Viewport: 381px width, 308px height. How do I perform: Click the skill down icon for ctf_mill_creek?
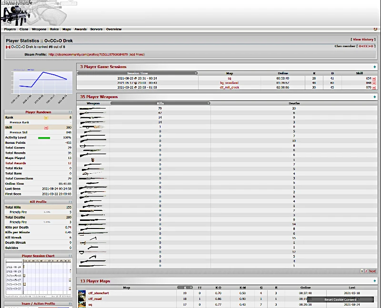coord(374,88)
